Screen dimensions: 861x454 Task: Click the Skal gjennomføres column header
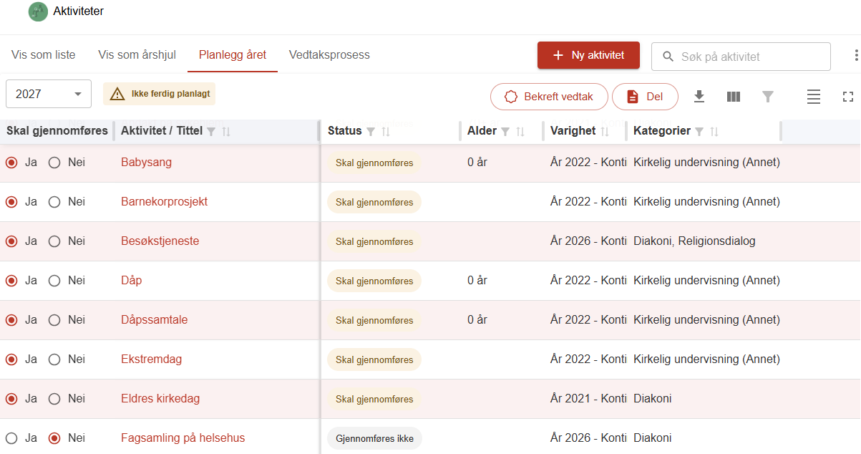coord(57,131)
